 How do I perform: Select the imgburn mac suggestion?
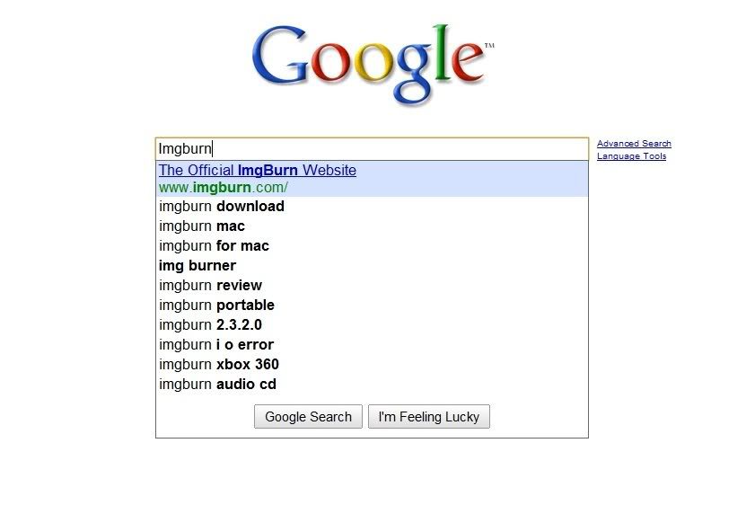coord(372,226)
